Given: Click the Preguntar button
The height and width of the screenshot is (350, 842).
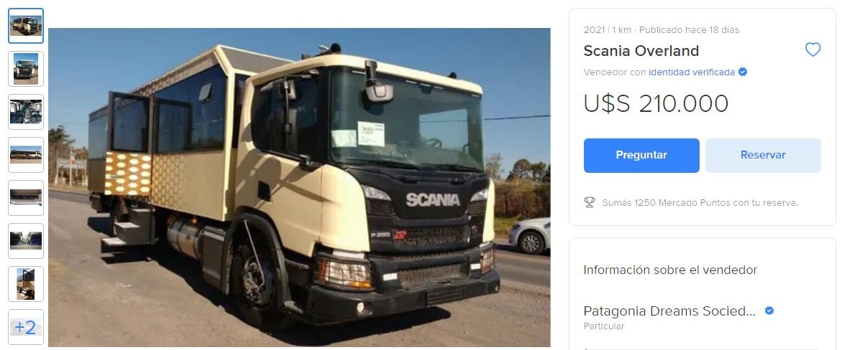Looking at the screenshot, I should [641, 156].
